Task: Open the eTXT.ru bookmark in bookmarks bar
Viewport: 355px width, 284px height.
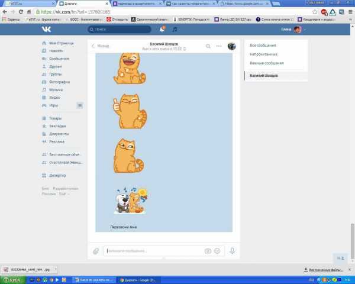Action: [x=43, y=20]
